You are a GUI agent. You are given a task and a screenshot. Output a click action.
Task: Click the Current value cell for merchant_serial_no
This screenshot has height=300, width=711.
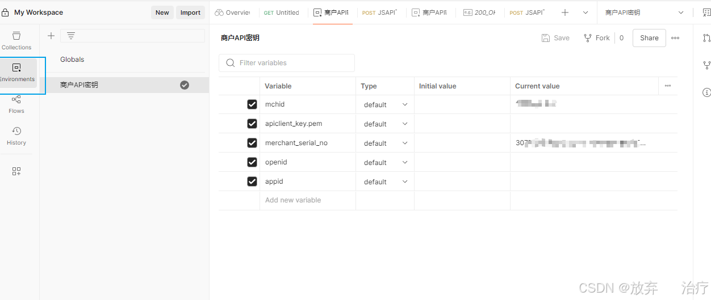coord(593,143)
